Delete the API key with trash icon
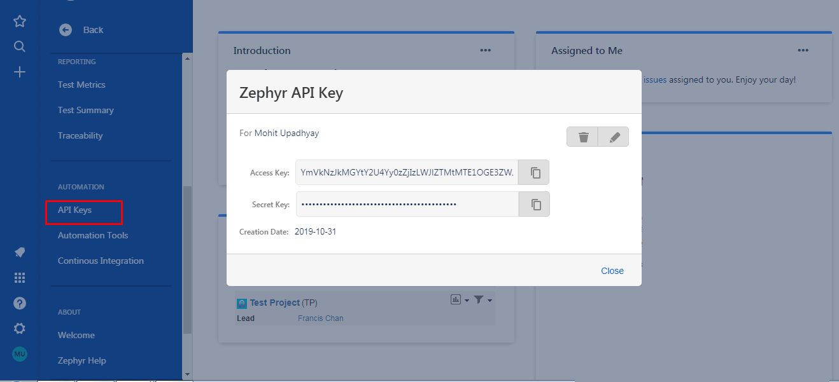This screenshot has width=839, height=382. click(x=582, y=137)
